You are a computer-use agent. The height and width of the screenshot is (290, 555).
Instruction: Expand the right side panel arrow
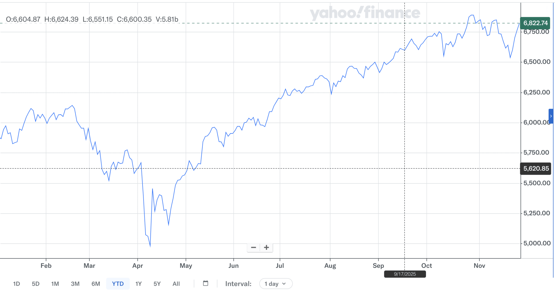point(551,116)
